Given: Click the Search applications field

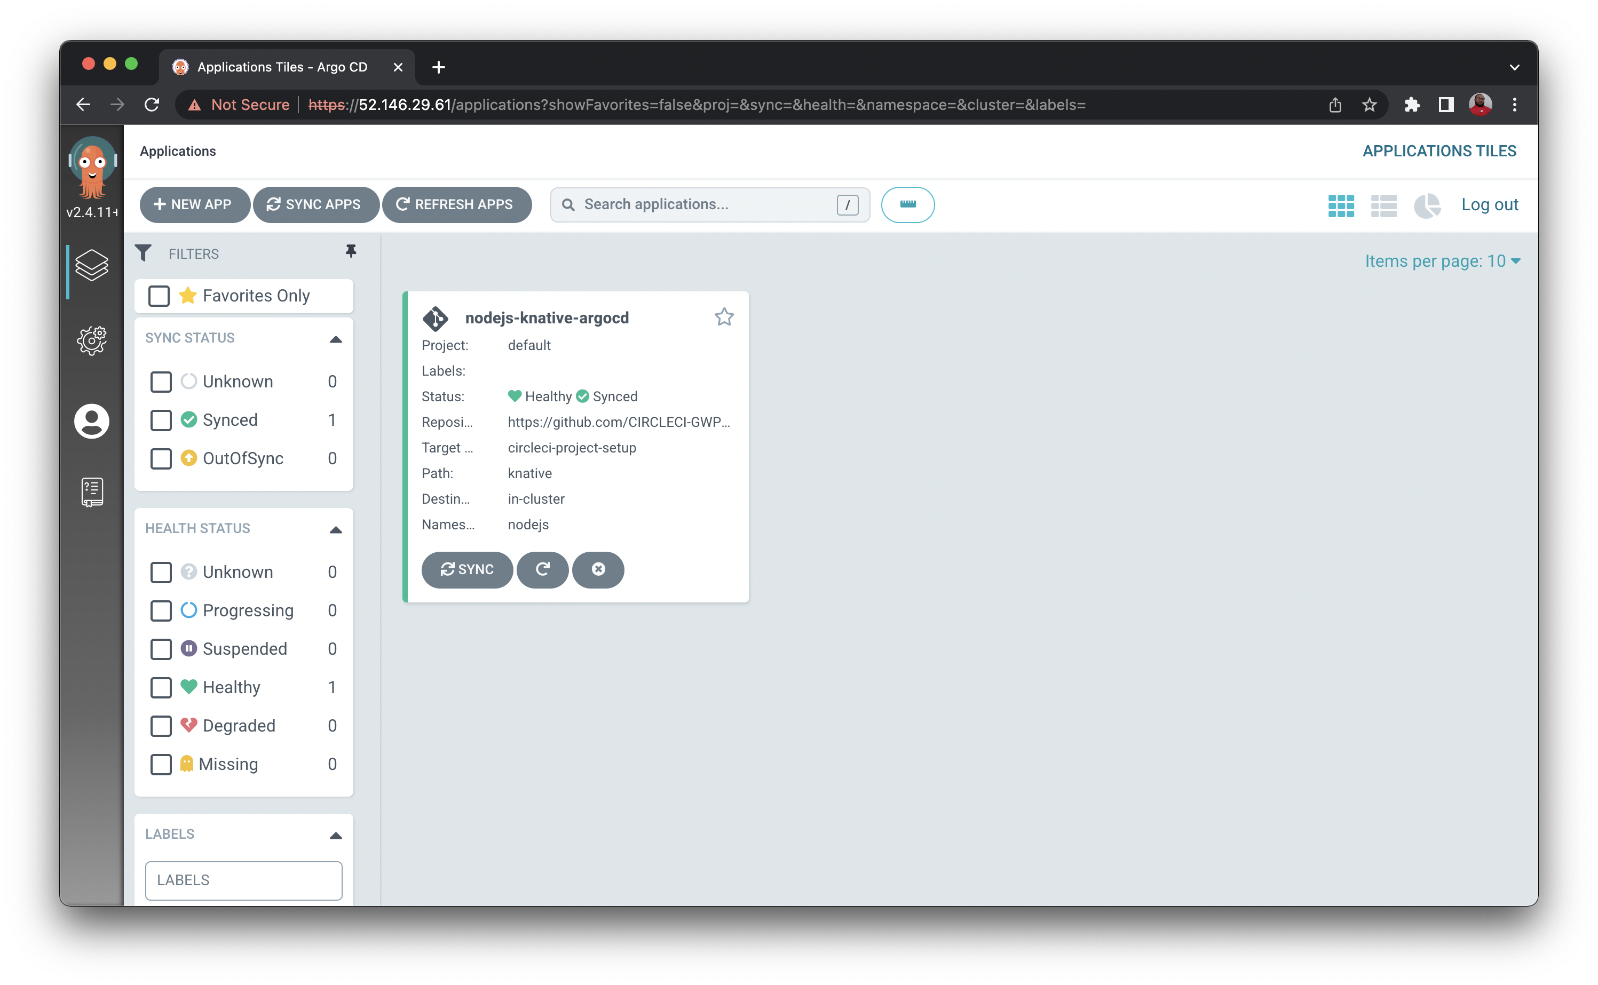Looking at the screenshot, I should pyautogui.click(x=691, y=204).
